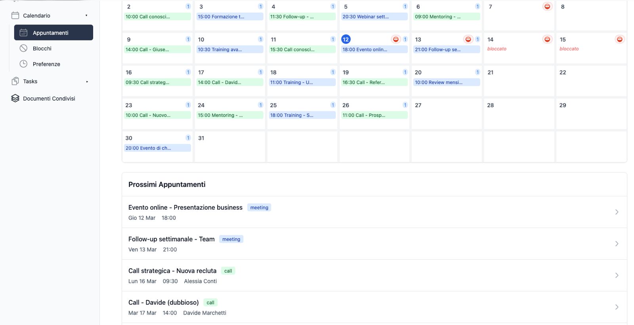Expand the Tasks submenu arrow
The height and width of the screenshot is (325, 634).
(x=87, y=82)
